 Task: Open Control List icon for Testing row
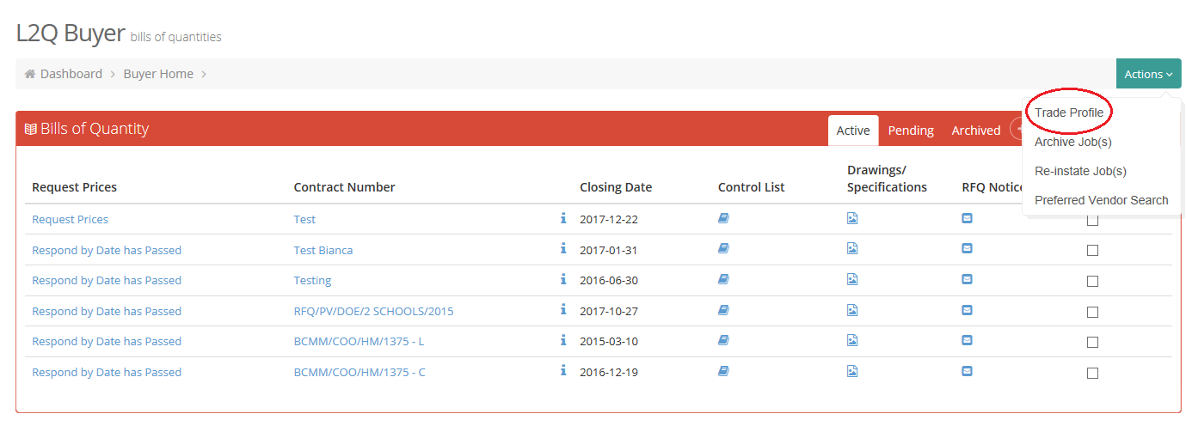pyautogui.click(x=723, y=279)
